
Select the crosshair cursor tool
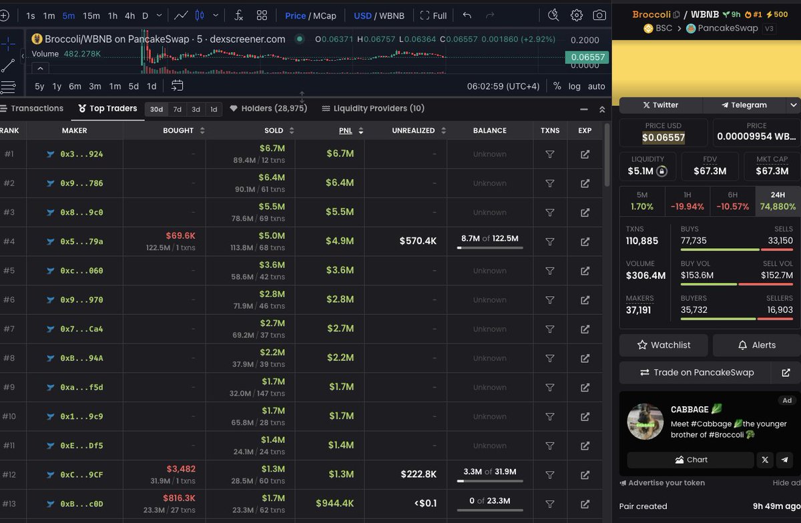click(x=8, y=44)
